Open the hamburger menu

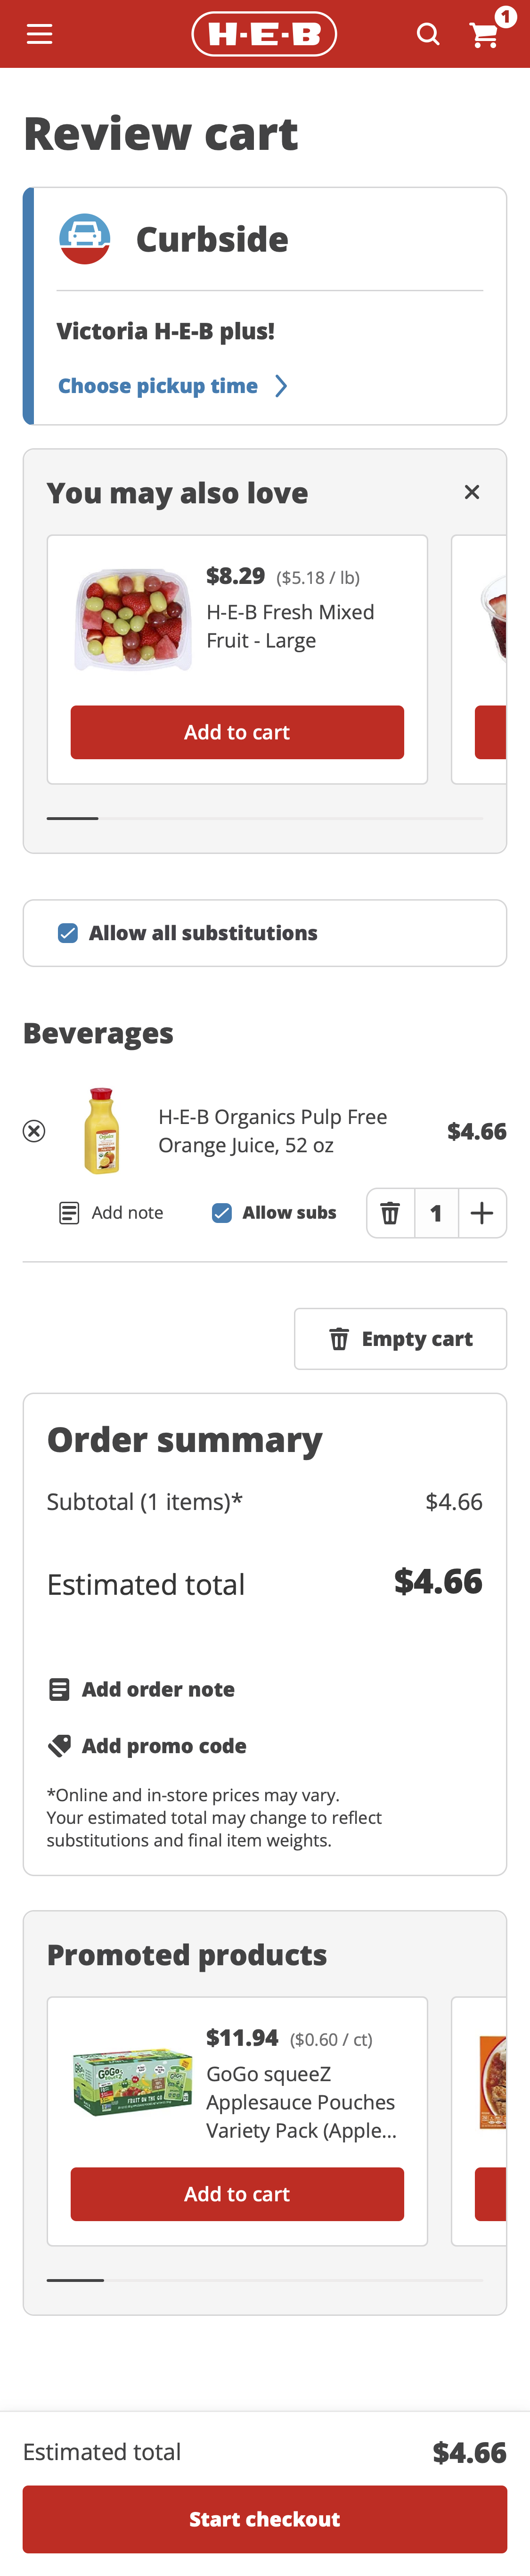(x=39, y=35)
